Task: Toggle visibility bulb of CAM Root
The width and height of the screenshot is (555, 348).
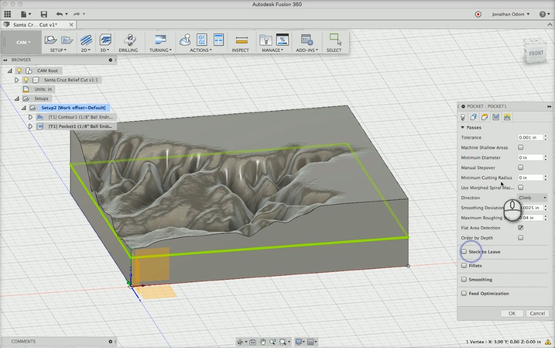Action: tap(19, 70)
